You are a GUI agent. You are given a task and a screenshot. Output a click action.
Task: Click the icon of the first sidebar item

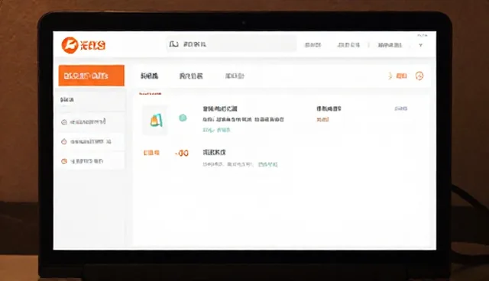(64, 122)
